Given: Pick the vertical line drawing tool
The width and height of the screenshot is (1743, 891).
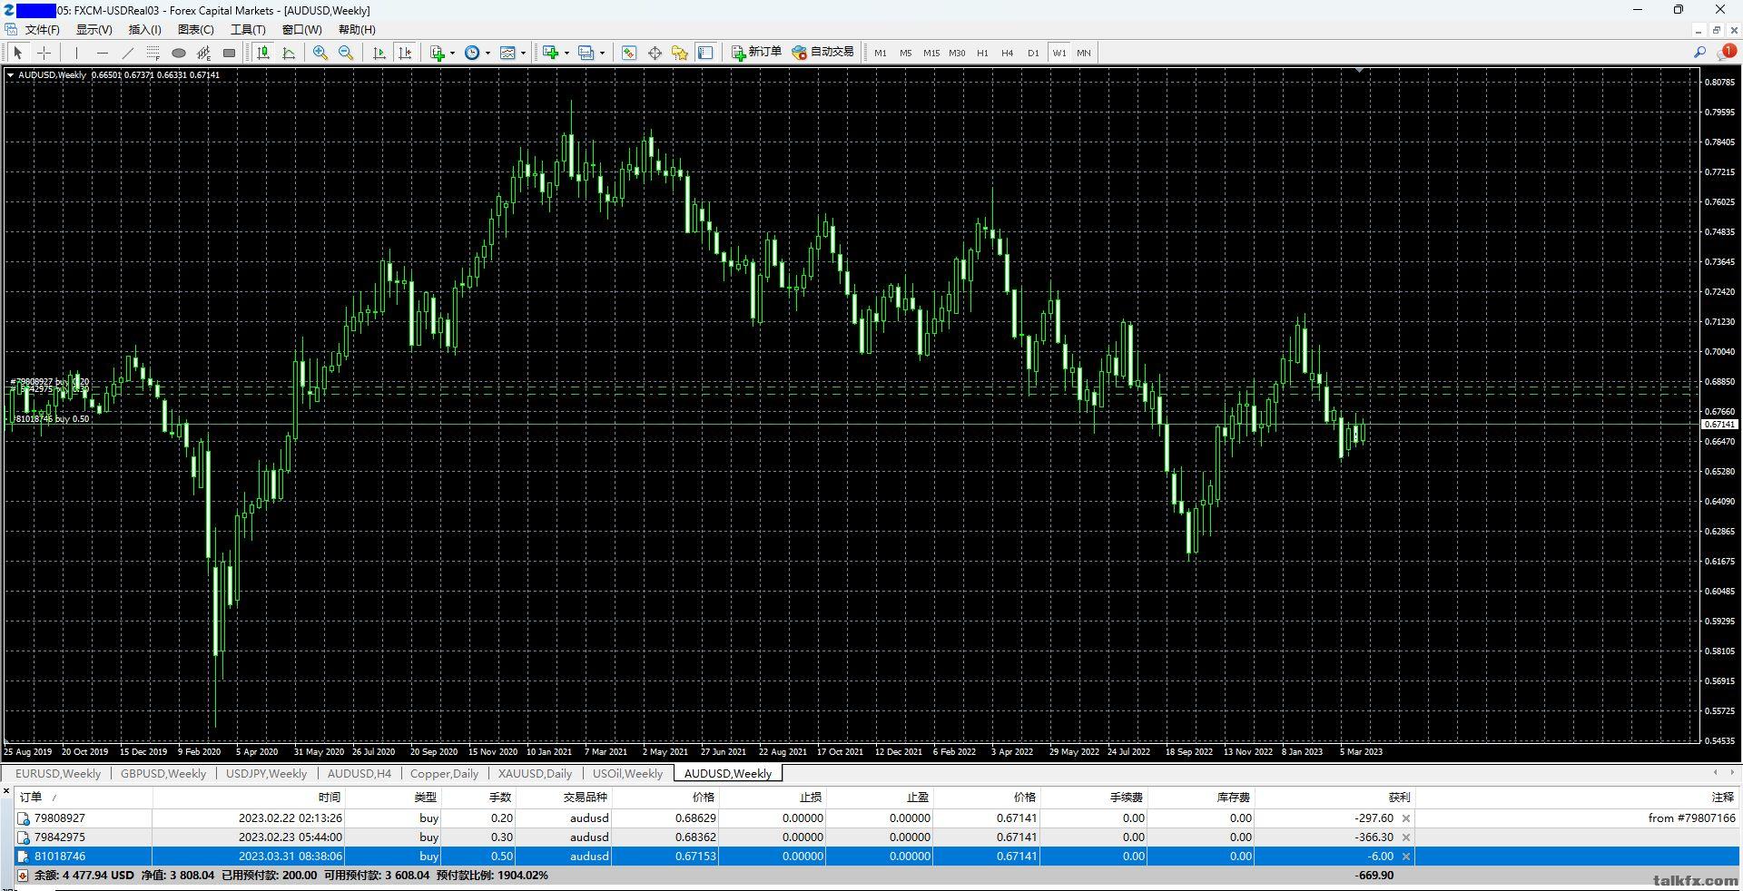Looking at the screenshot, I should point(77,53).
